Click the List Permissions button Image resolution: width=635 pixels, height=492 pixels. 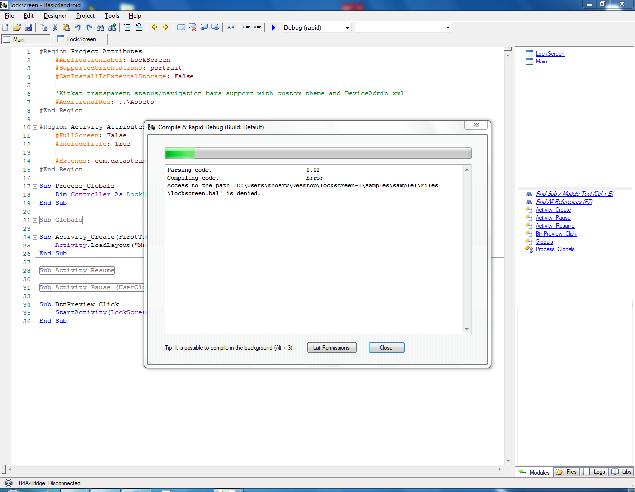(x=331, y=348)
